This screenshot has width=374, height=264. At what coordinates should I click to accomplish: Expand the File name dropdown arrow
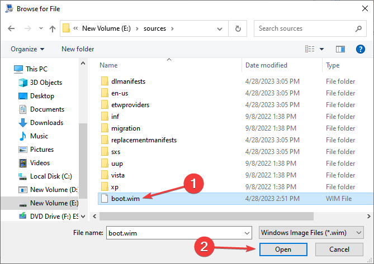(x=247, y=233)
